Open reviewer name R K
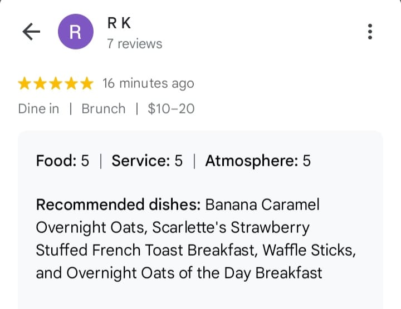The width and height of the screenshot is (401, 309). point(119,23)
